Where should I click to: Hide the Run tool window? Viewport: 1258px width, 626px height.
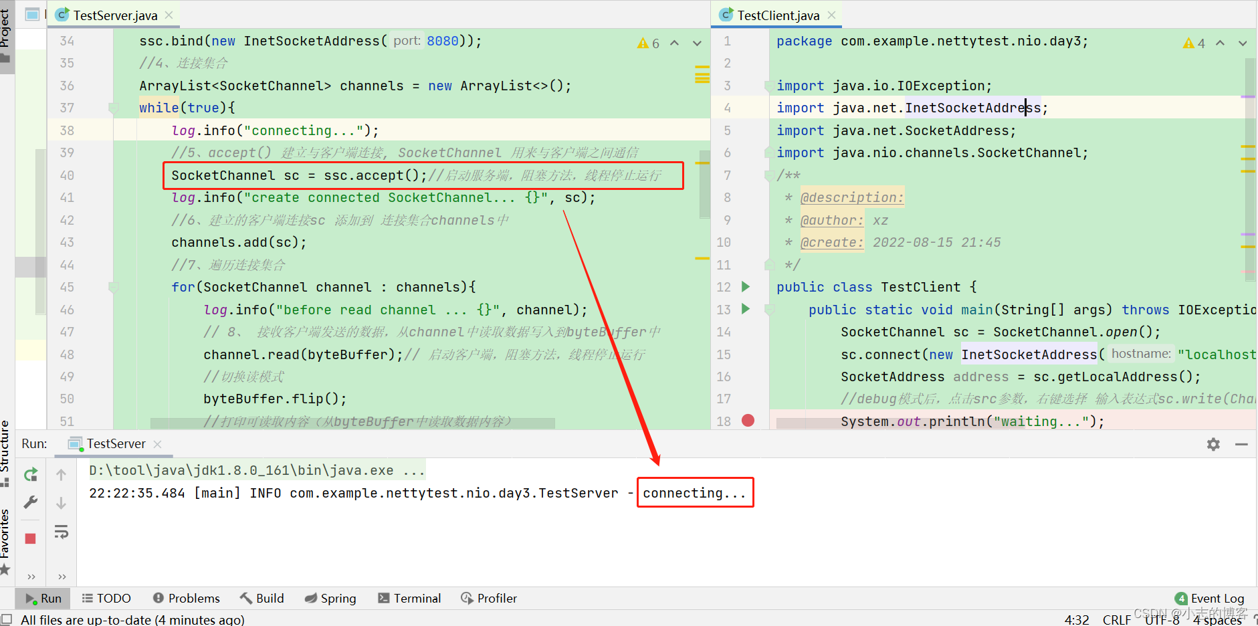tap(1241, 444)
